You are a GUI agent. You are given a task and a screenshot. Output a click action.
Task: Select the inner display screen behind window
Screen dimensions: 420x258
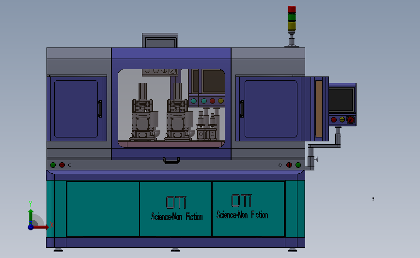point(214,80)
